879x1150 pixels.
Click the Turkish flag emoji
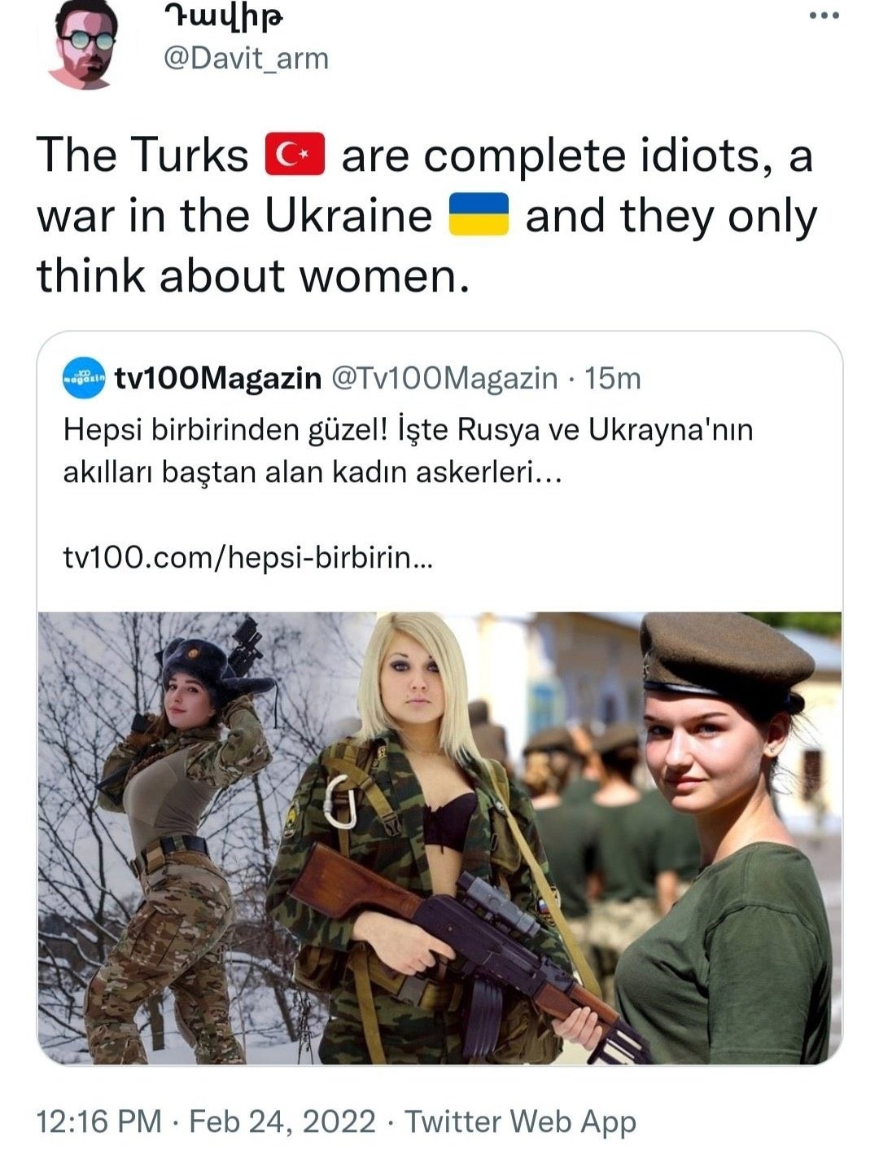tap(295, 154)
